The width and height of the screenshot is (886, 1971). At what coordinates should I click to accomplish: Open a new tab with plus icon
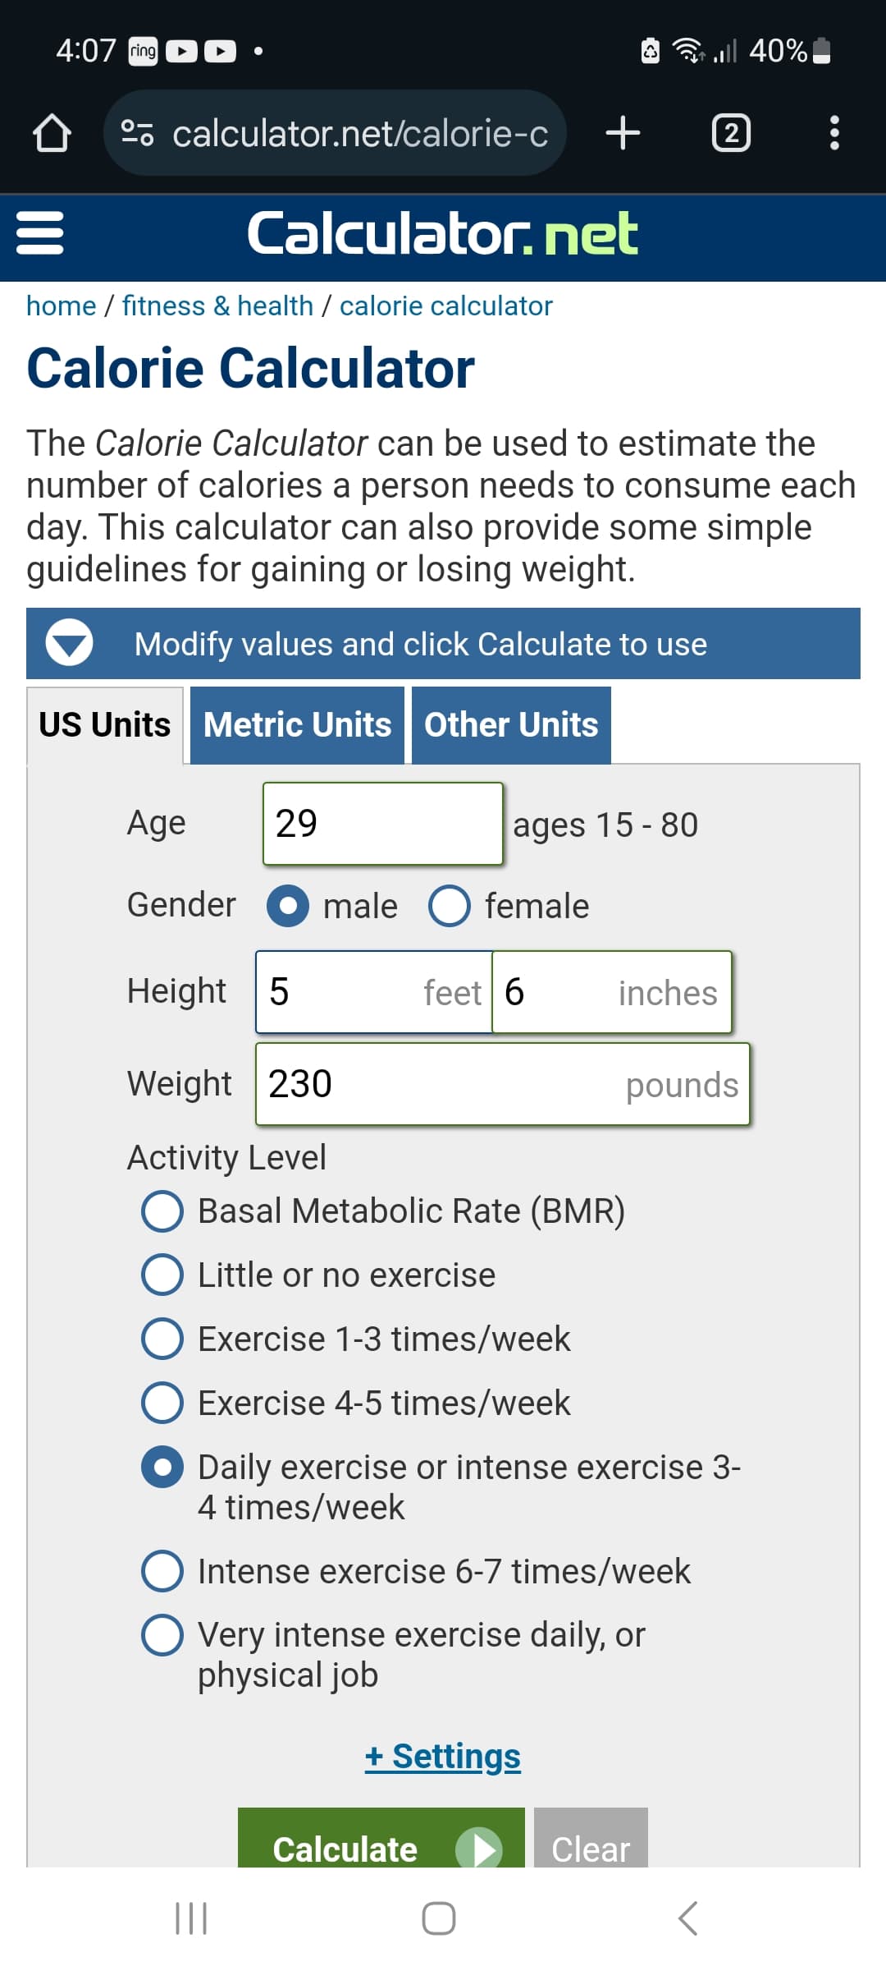[x=623, y=133]
